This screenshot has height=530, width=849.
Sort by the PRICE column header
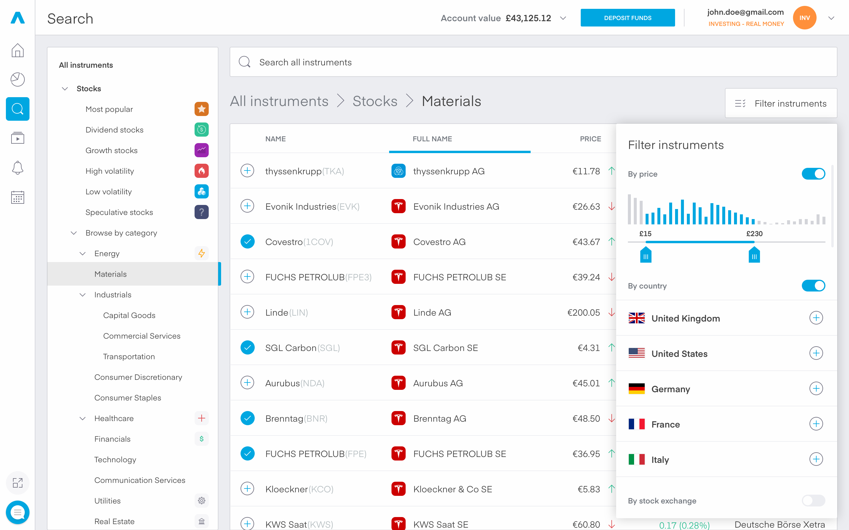click(x=590, y=139)
